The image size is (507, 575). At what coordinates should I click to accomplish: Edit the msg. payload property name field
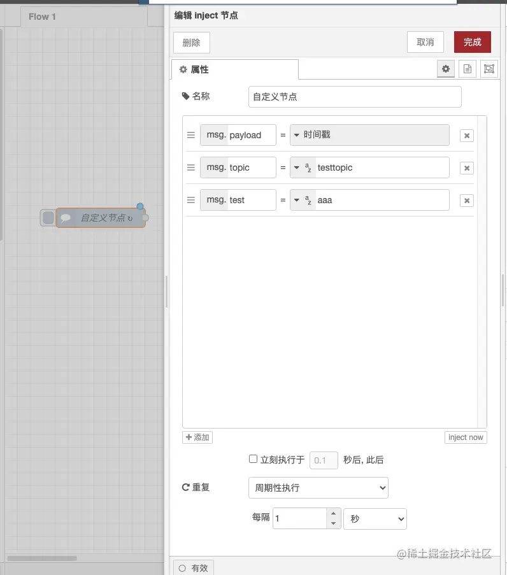point(252,135)
